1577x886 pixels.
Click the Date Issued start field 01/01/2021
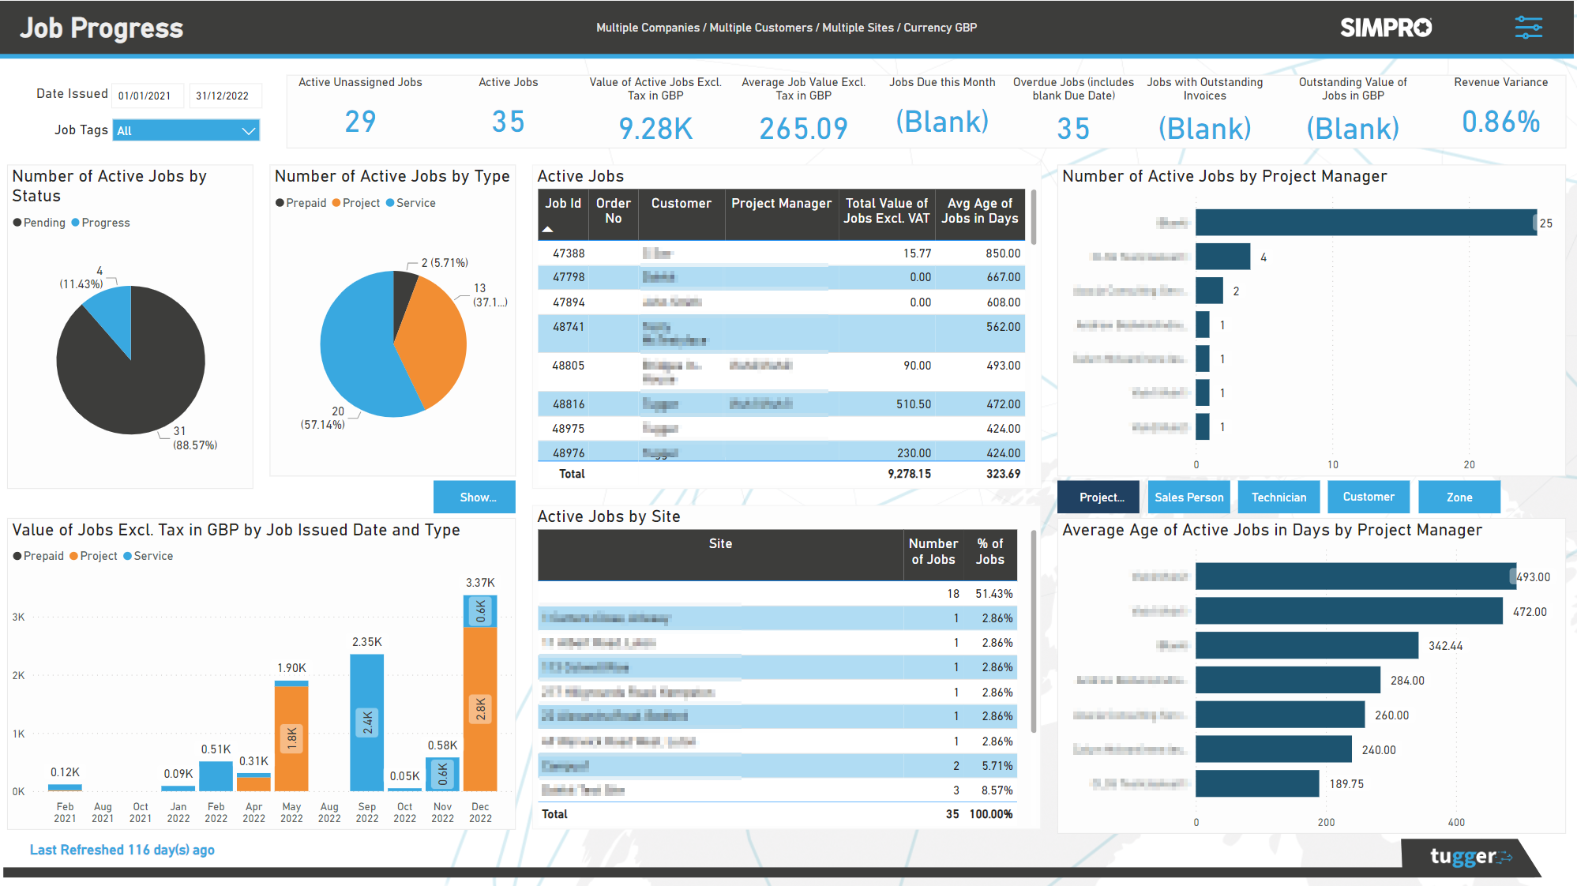tap(148, 95)
